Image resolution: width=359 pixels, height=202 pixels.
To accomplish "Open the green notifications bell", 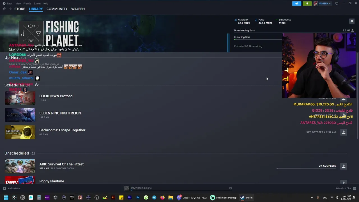I will [307, 3].
